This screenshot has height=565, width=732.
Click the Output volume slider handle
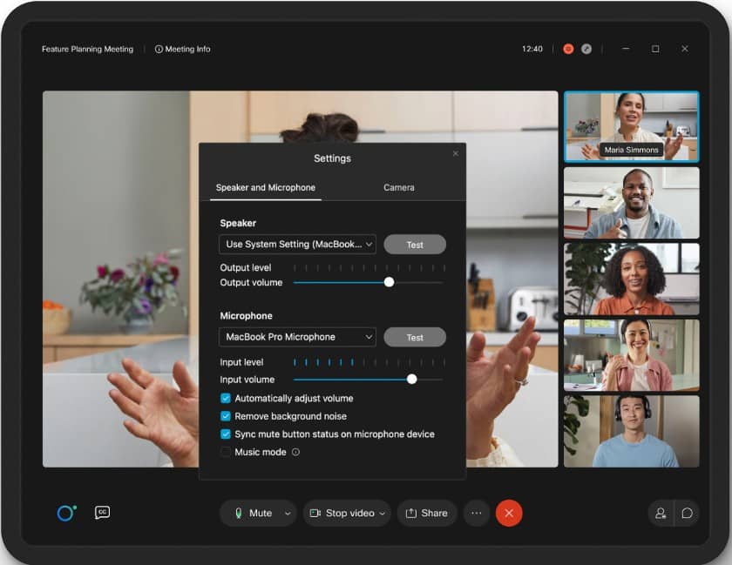[x=389, y=282]
